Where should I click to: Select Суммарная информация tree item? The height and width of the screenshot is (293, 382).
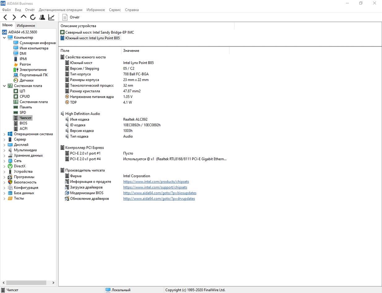coord(37,43)
